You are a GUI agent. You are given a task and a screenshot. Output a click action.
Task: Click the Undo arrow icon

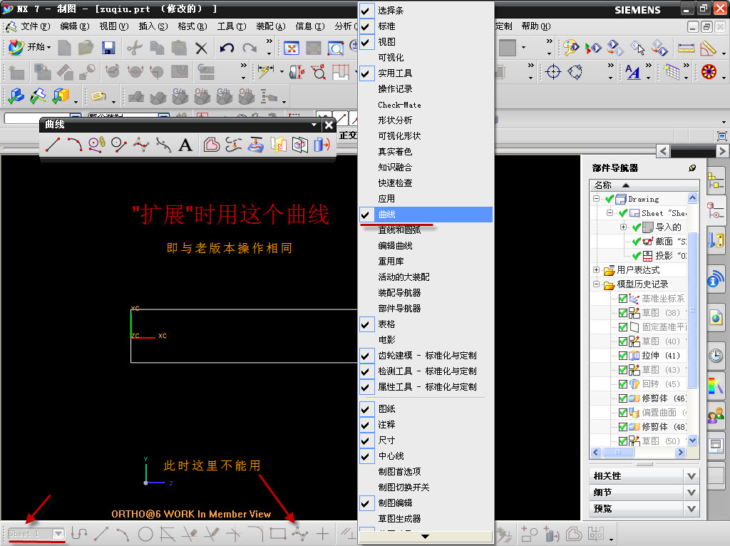pos(227,48)
